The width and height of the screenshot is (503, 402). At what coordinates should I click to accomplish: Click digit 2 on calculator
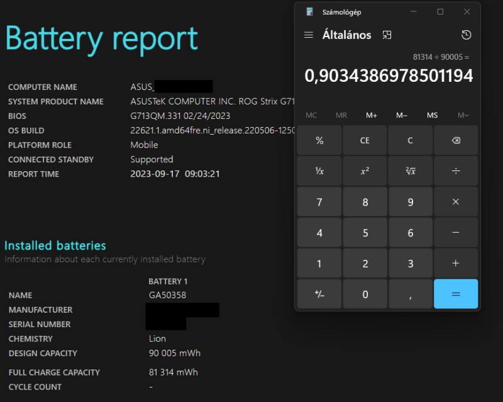[x=365, y=264]
